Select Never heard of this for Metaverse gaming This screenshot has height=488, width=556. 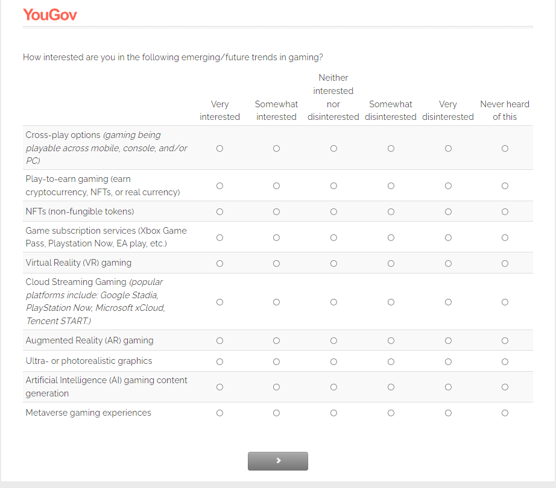[505, 413]
